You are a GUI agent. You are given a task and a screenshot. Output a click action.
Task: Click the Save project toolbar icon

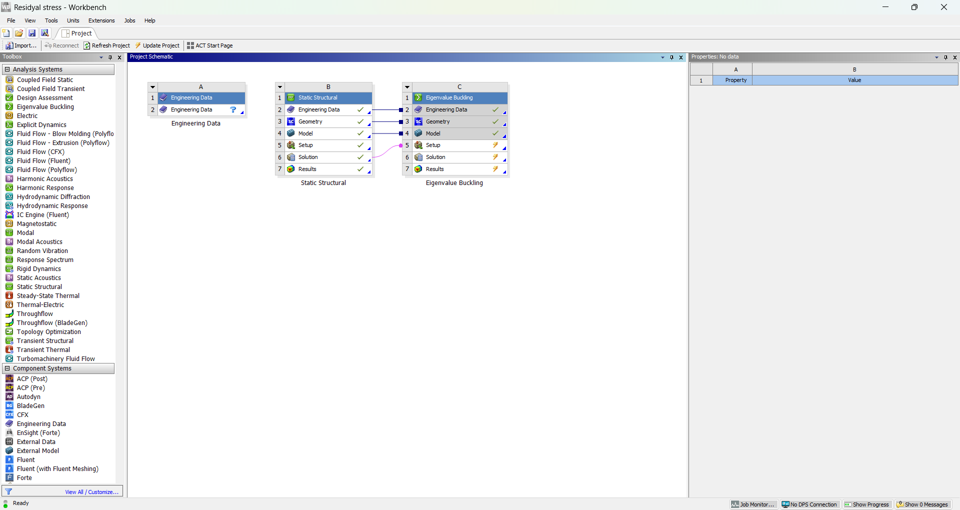(32, 33)
